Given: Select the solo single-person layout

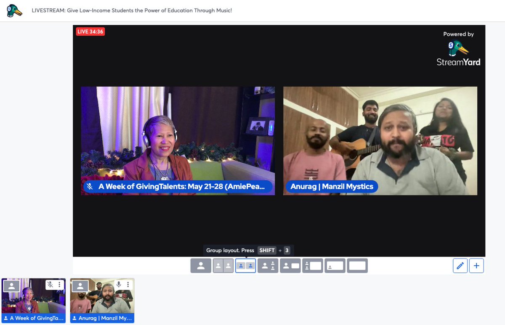Looking at the screenshot, I should (201, 266).
